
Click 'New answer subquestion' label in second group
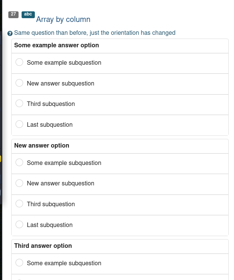point(61,183)
